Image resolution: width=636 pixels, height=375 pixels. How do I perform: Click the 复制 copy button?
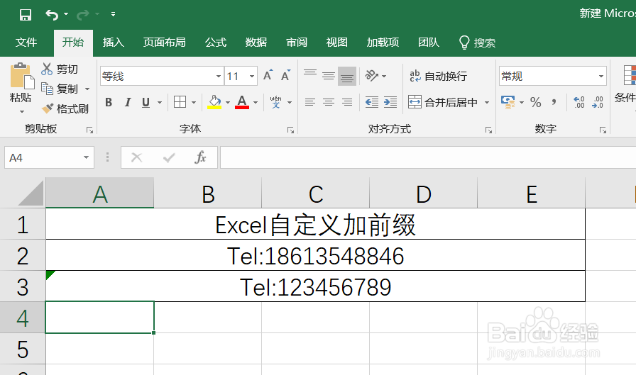click(x=60, y=89)
